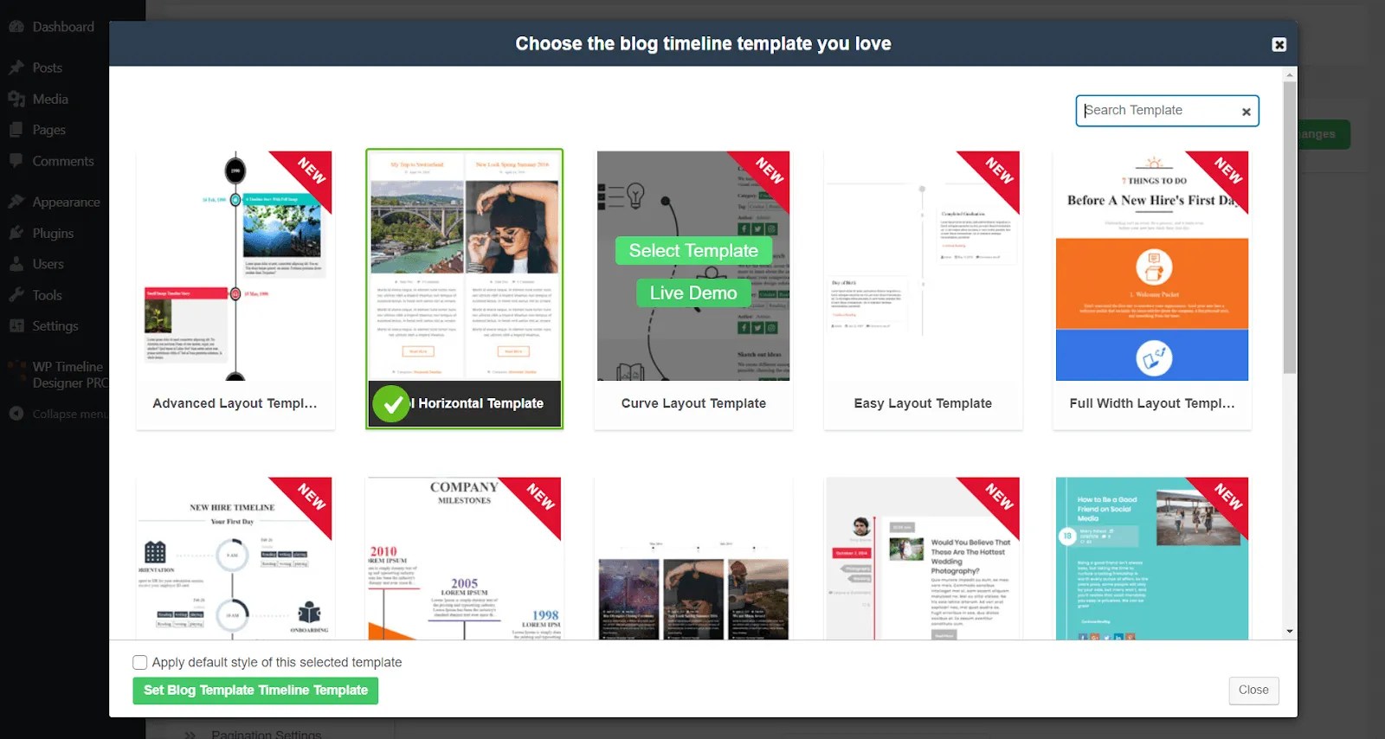Click the scrollbar down arrow in the template list
The height and width of the screenshot is (739, 1385).
point(1290,632)
